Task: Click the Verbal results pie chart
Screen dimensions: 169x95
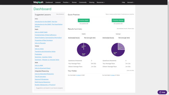Action: point(118,49)
